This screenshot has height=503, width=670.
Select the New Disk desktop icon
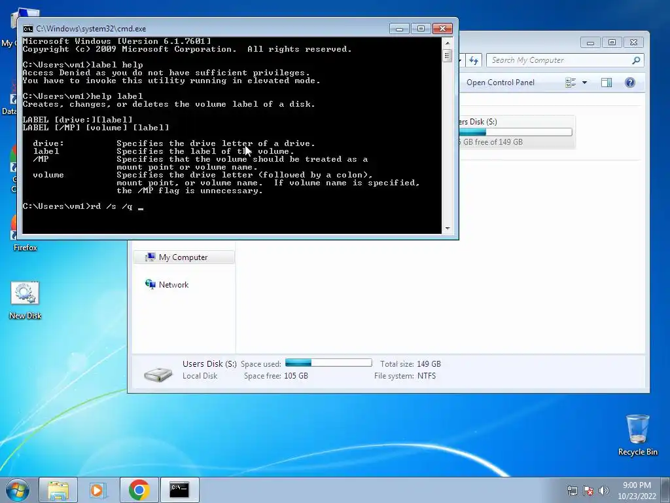click(26, 300)
